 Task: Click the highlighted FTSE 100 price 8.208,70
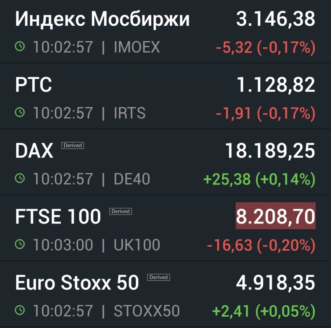click(276, 216)
